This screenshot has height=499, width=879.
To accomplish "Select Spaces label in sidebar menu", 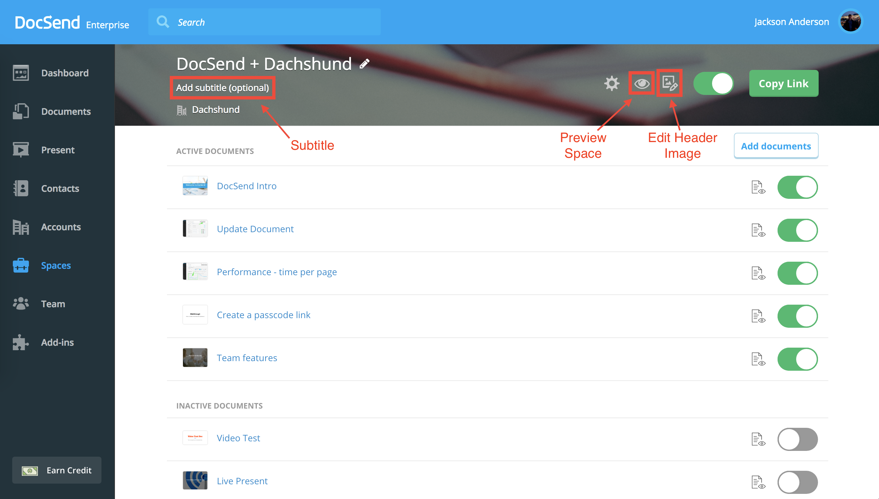I will [56, 265].
